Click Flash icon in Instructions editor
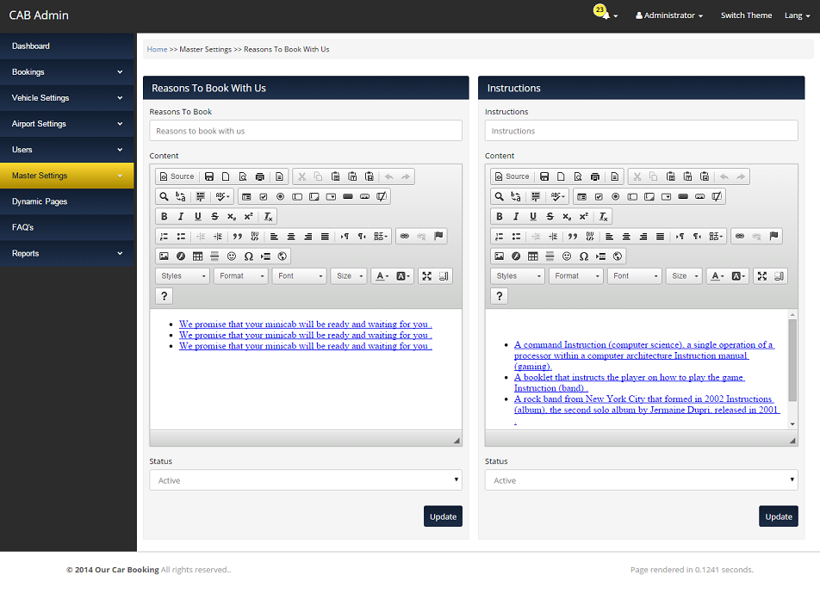Viewport: 820px width, 593px height. [x=516, y=256]
